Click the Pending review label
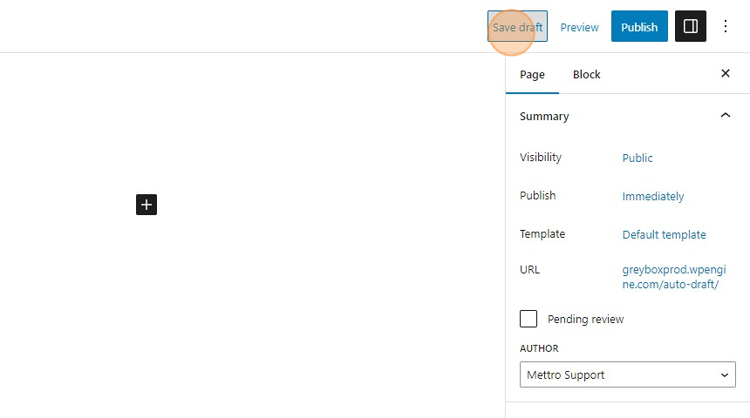 585,319
